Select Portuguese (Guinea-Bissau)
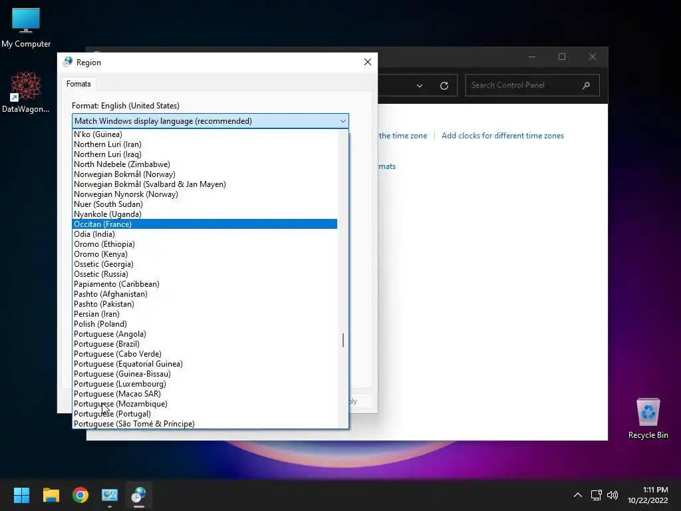Screen dimensions: 681x511 coord(205,374)
